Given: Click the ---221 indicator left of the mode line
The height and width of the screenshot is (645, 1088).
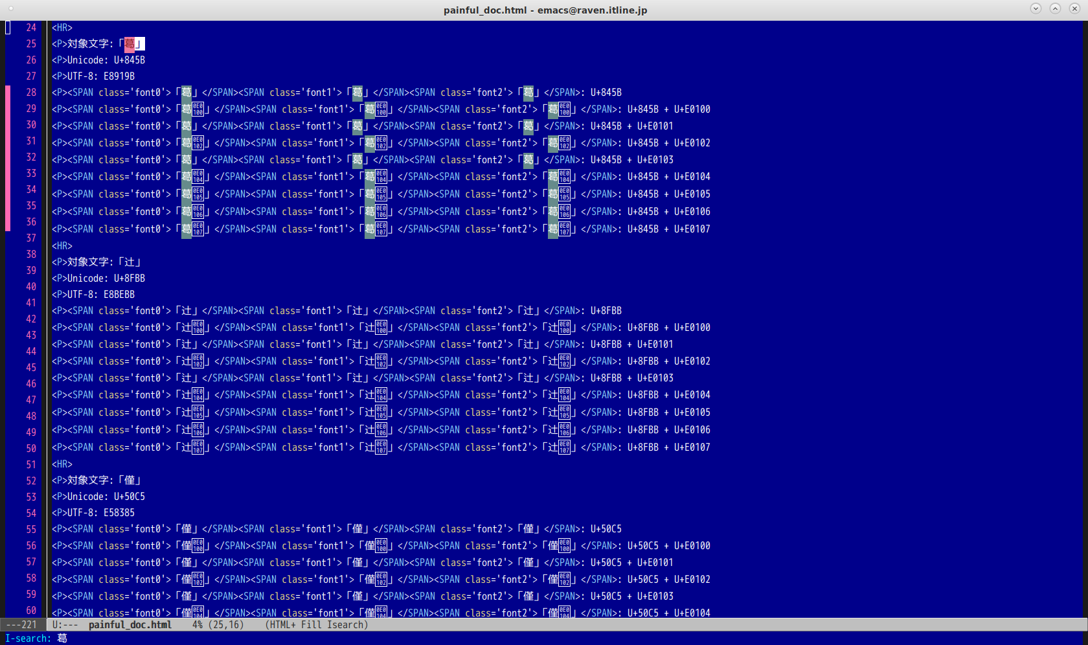Looking at the screenshot, I should (x=22, y=625).
